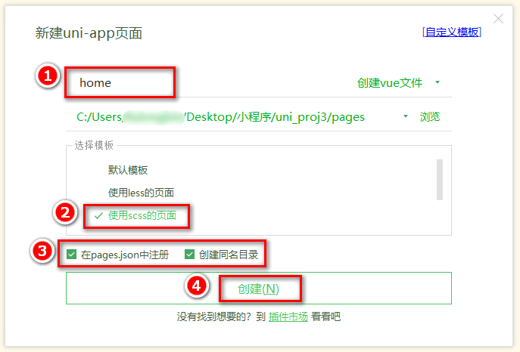The image size is (520, 352).
Task: Click the 创建(N) create button
Action: [259, 288]
